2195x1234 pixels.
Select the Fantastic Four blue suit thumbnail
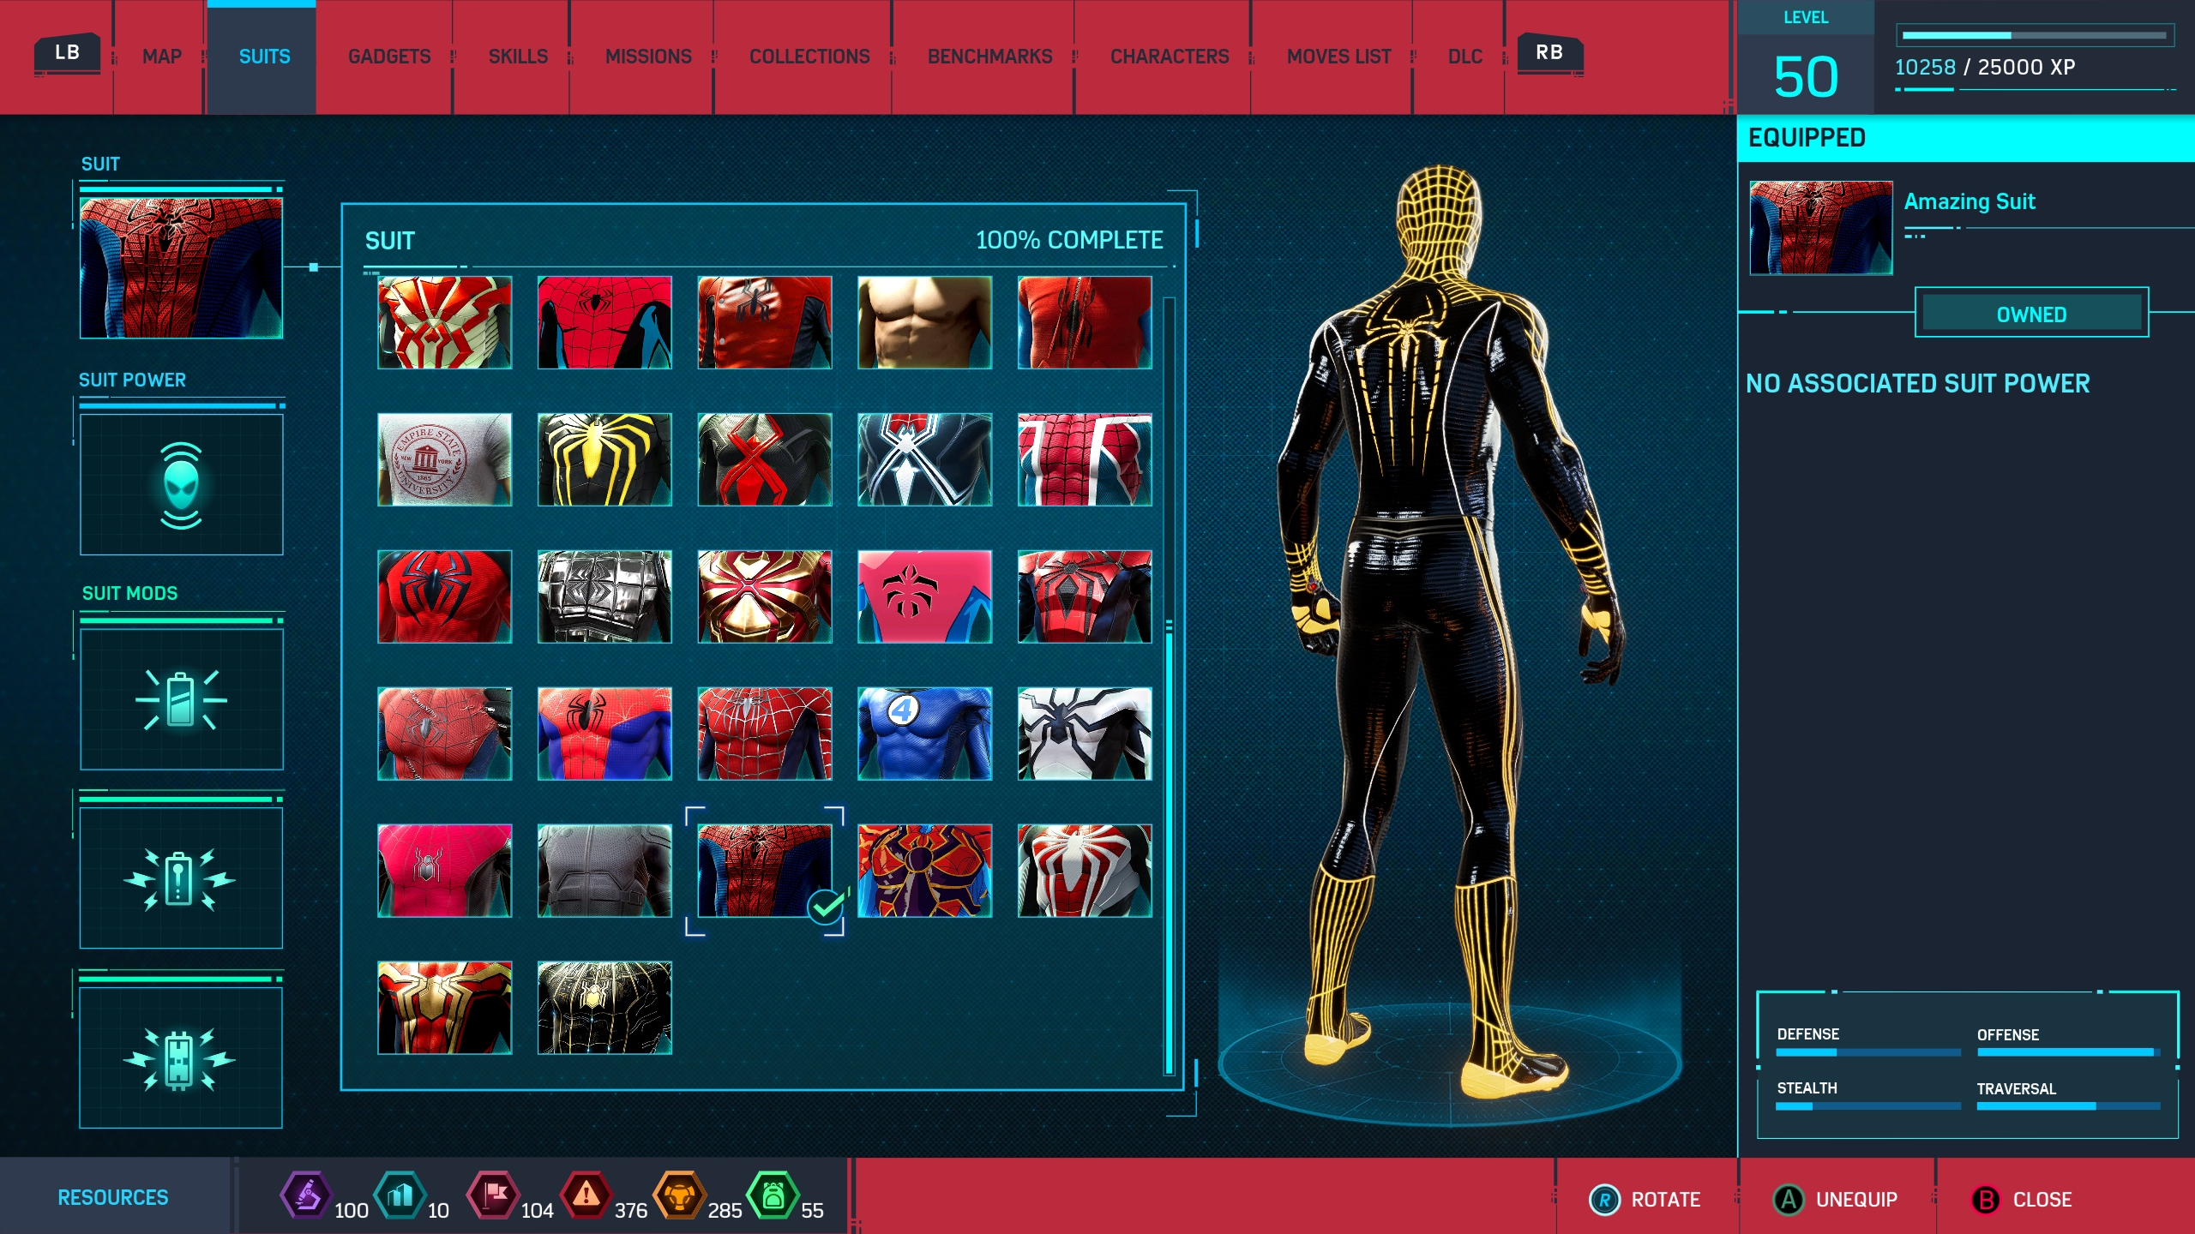924,734
